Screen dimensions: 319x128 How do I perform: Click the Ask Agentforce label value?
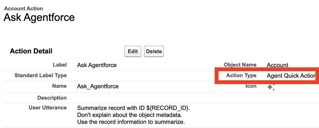pyautogui.click(x=97, y=65)
